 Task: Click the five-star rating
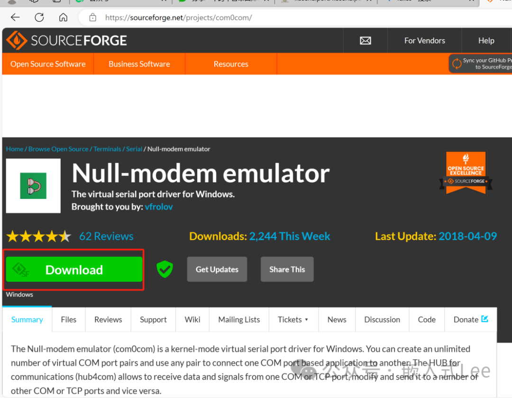[38, 236]
